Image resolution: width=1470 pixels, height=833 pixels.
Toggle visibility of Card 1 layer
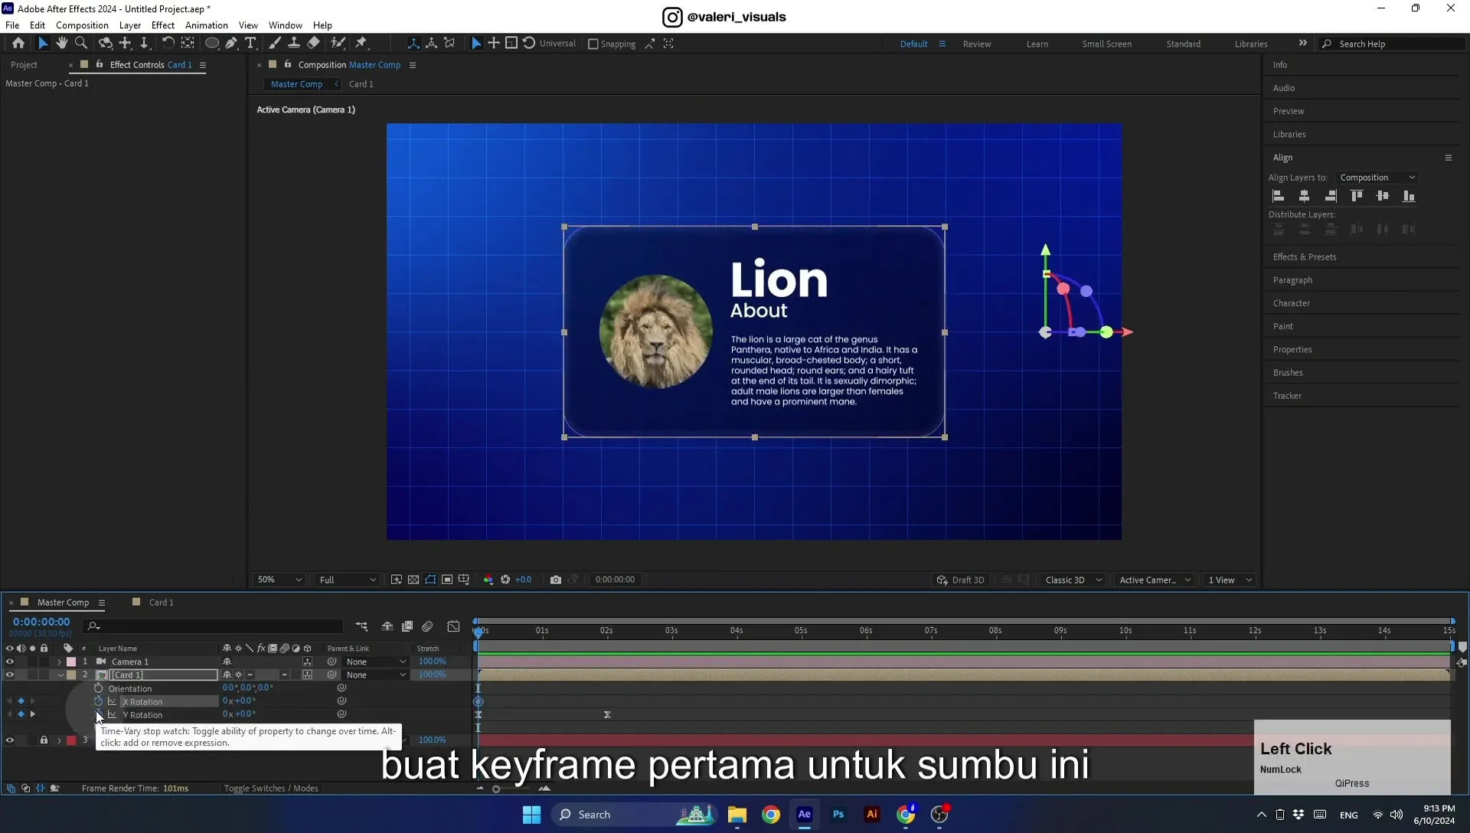(10, 675)
